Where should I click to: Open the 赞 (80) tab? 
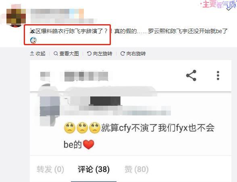pyautogui.click(x=137, y=169)
